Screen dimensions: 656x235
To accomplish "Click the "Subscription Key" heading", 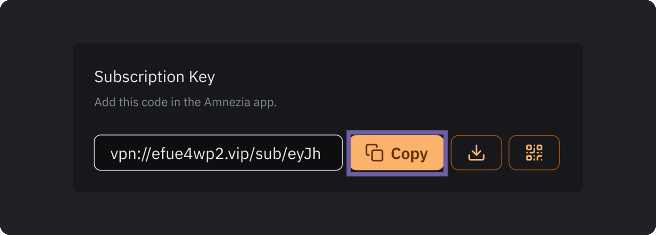I will (154, 77).
